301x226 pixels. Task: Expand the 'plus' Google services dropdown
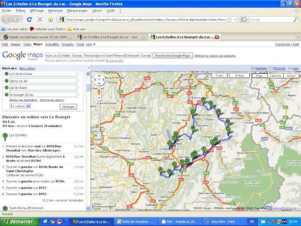[x=91, y=44]
